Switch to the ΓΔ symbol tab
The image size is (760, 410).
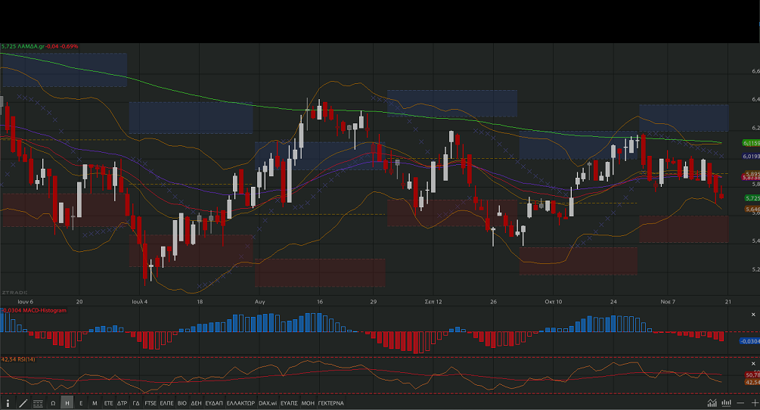point(136,403)
